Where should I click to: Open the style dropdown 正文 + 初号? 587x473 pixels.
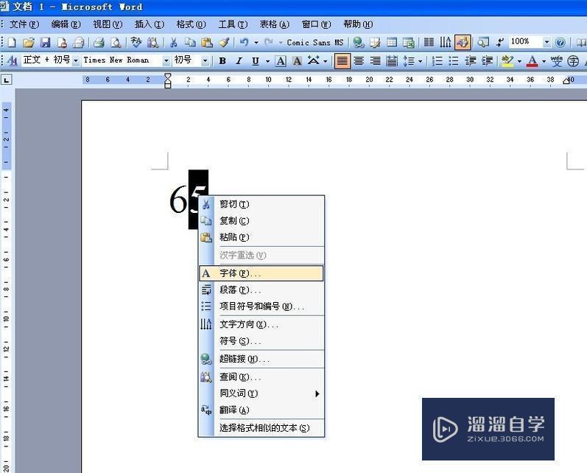(76, 60)
